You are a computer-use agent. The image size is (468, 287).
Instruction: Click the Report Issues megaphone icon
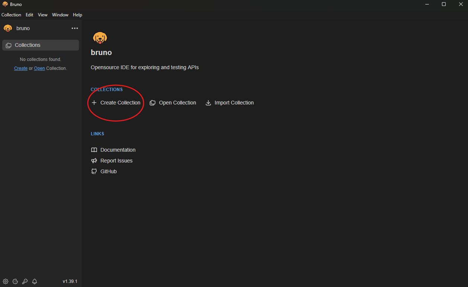click(94, 161)
